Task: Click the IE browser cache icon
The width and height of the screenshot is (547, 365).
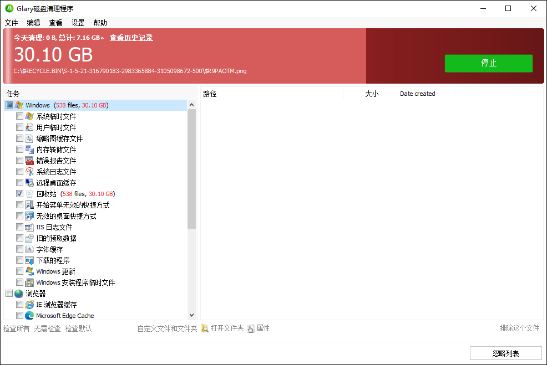Action: 29,305
